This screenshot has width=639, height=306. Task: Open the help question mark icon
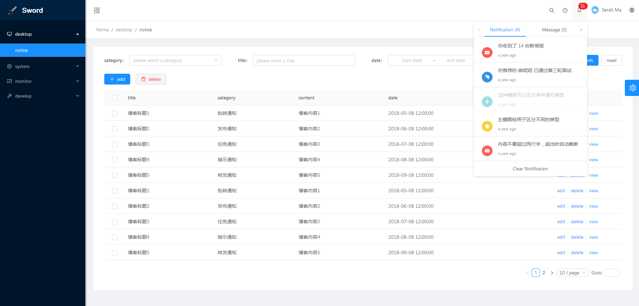[x=565, y=10]
